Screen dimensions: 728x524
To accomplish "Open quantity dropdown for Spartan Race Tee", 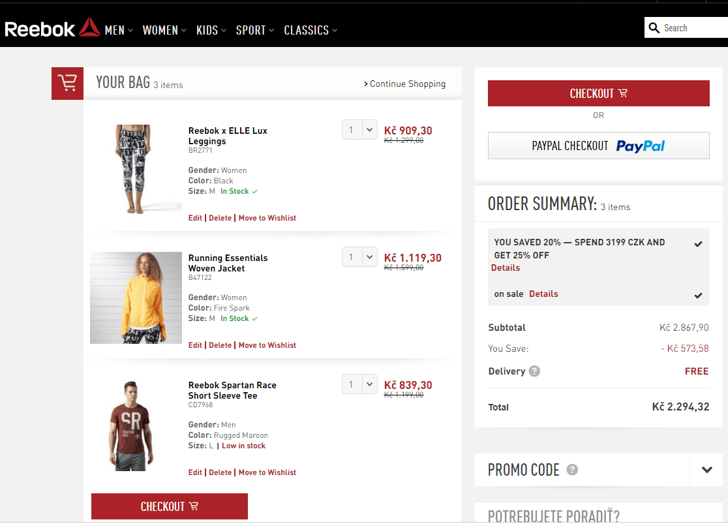I will (359, 384).
